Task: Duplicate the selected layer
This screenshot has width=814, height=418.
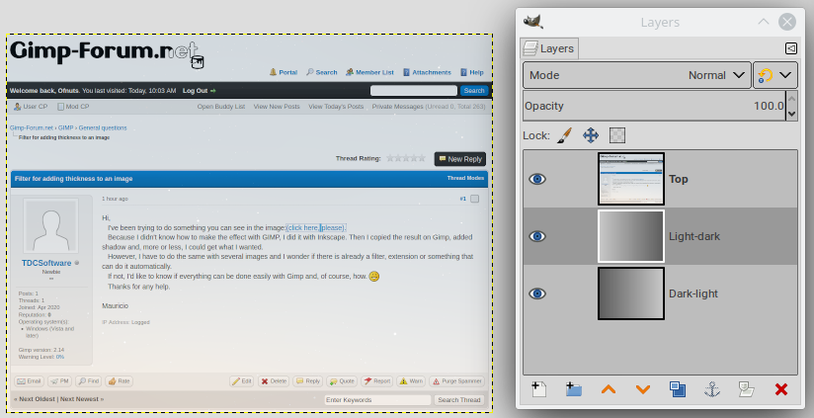Action: (678, 389)
